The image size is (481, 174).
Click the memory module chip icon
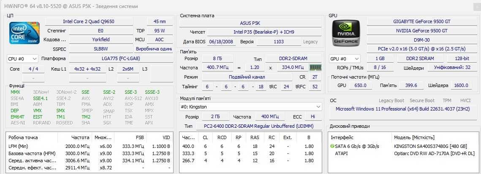[x=315, y=68]
